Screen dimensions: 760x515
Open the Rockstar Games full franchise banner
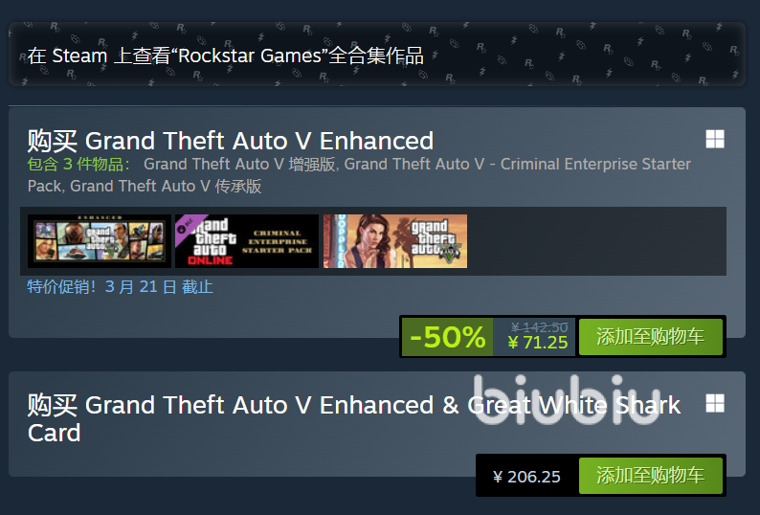(x=376, y=55)
